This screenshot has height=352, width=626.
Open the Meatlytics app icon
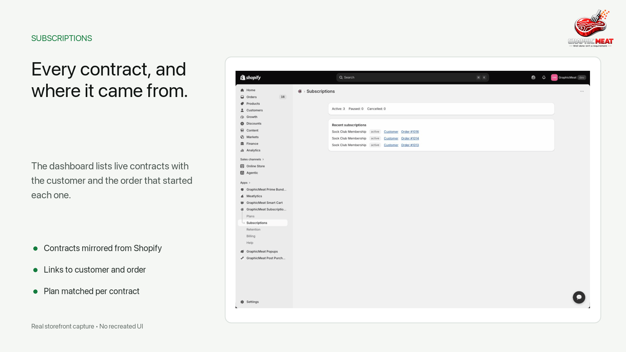coord(242,196)
